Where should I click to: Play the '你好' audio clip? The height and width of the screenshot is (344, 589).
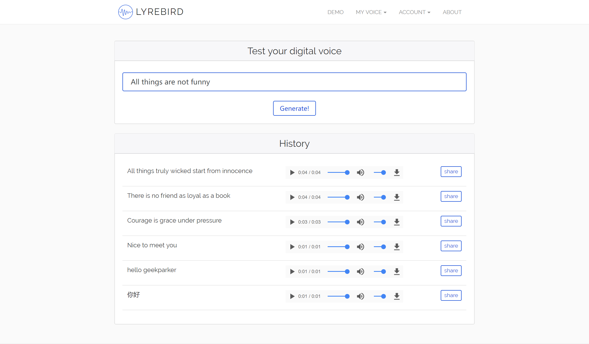pyautogui.click(x=292, y=296)
